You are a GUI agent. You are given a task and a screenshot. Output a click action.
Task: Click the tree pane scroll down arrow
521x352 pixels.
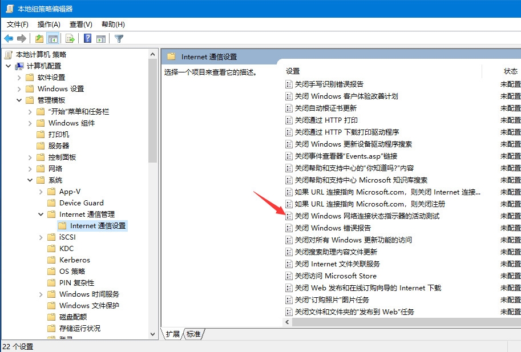152,334
